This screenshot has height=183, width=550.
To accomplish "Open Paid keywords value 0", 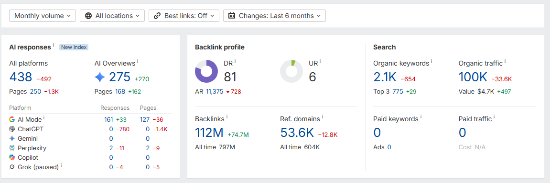I will [x=377, y=133].
